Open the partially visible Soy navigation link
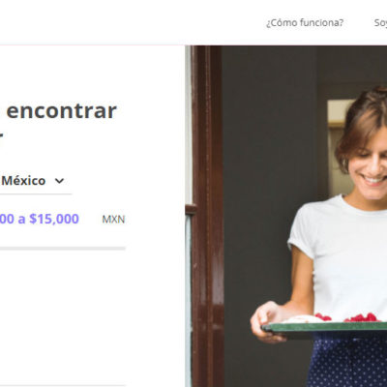This screenshot has height=387, width=387. (x=380, y=23)
